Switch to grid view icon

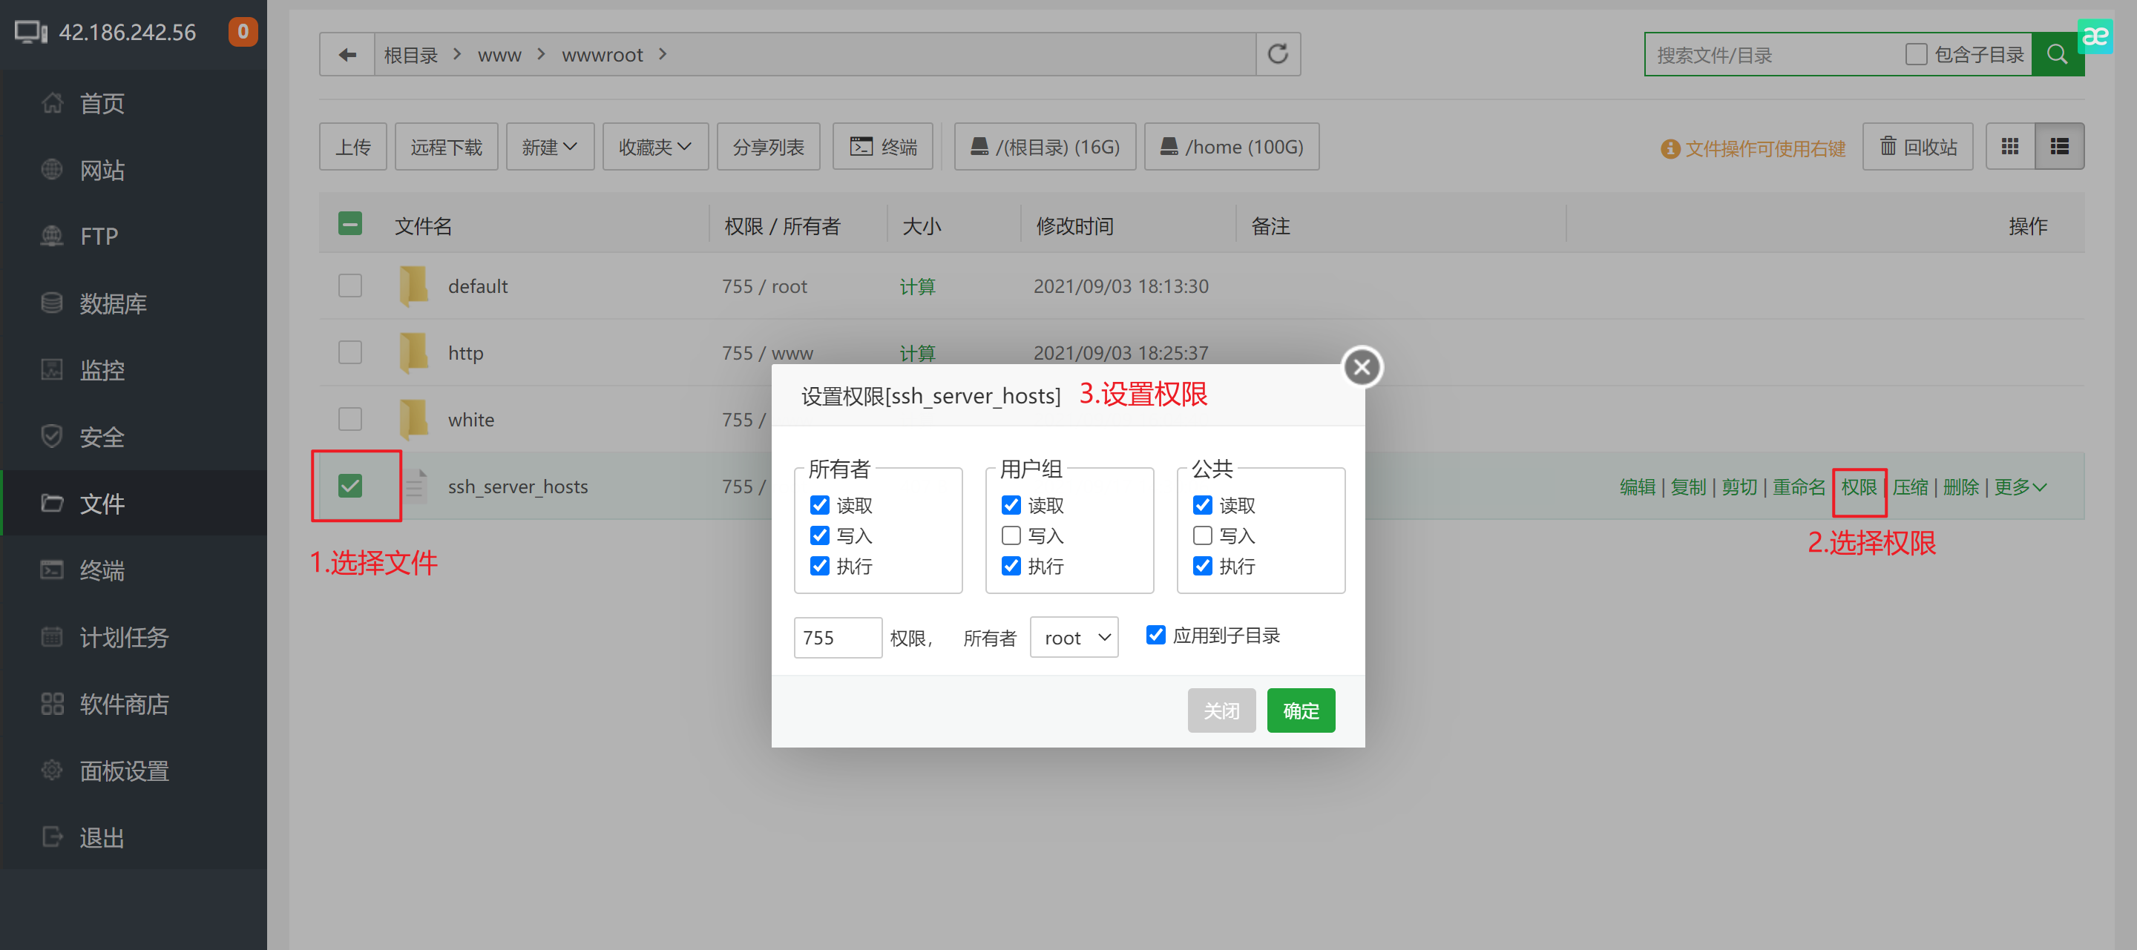coord(2009,147)
